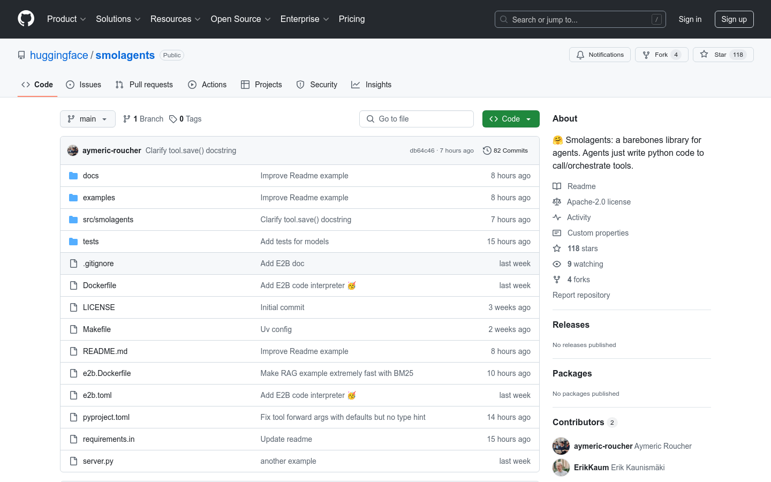Open Custom properties link
Screen dimensions: 771x482
pyautogui.click(x=598, y=233)
